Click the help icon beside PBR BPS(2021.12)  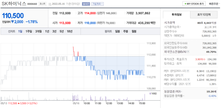tap(189, 80)
